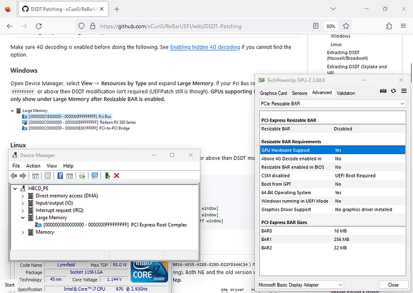Collapse Large Memory node in Device Manager
The height and width of the screenshot is (293, 413).
[23, 218]
